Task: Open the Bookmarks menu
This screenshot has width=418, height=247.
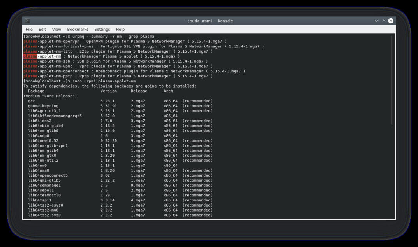Action: (x=78, y=29)
